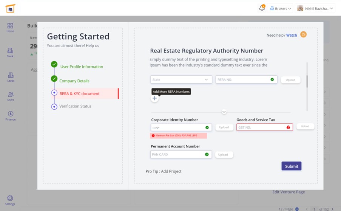Click the GST NO input field
The image size is (341, 211).
pos(261,127)
